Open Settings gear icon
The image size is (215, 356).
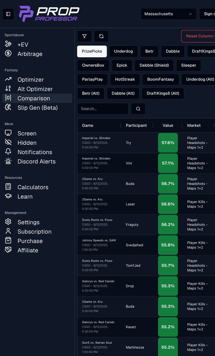pyautogui.click(x=8, y=222)
